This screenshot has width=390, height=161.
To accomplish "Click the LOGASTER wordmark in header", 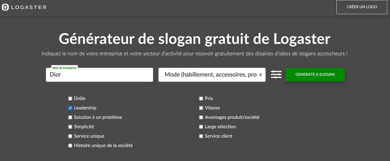I will (x=28, y=7).
